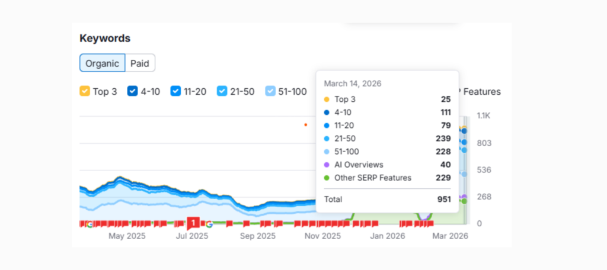Switch to the Organic keywords tab
The height and width of the screenshot is (270, 607).
[102, 63]
